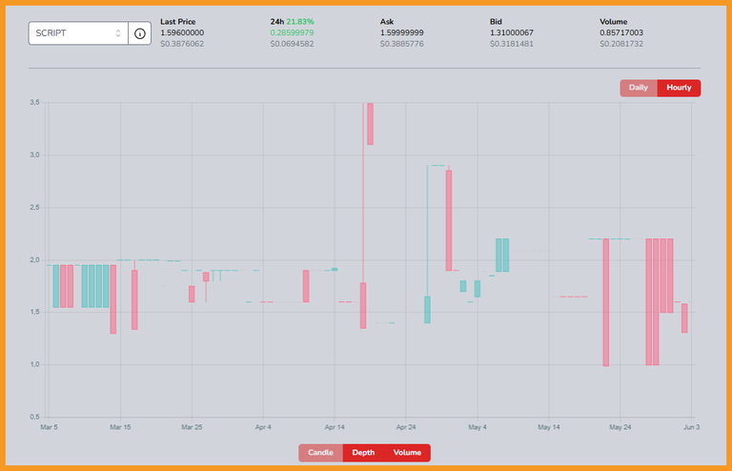Image resolution: width=732 pixels, height=471 pixels.
Task: Click the USD price $0.3876062
Action: [x=182, y=44]
